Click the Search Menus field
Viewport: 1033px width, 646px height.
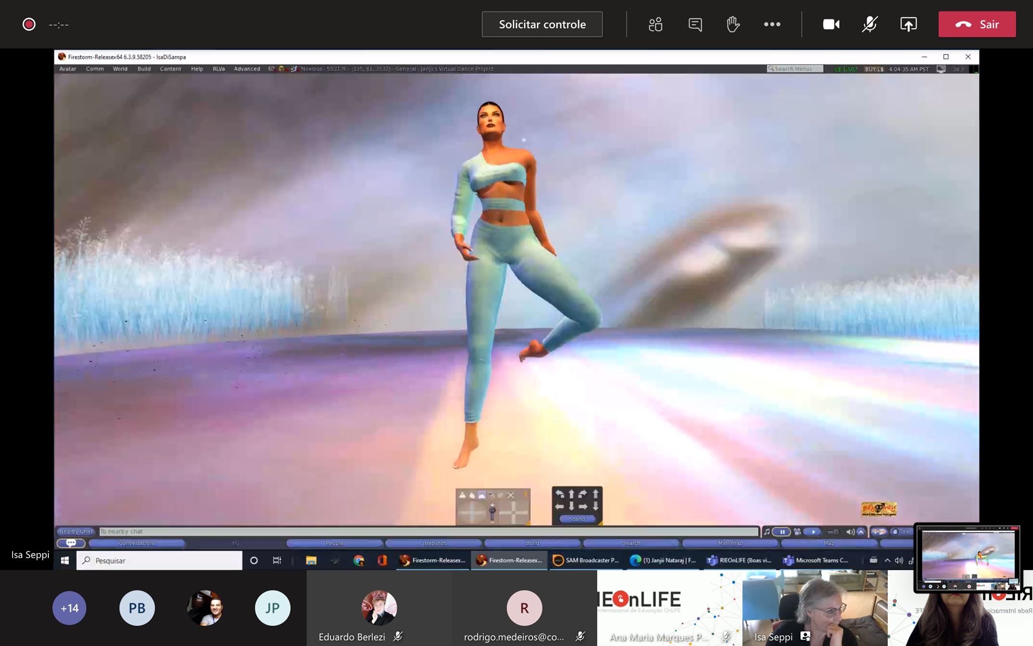[x=795, y=69]
